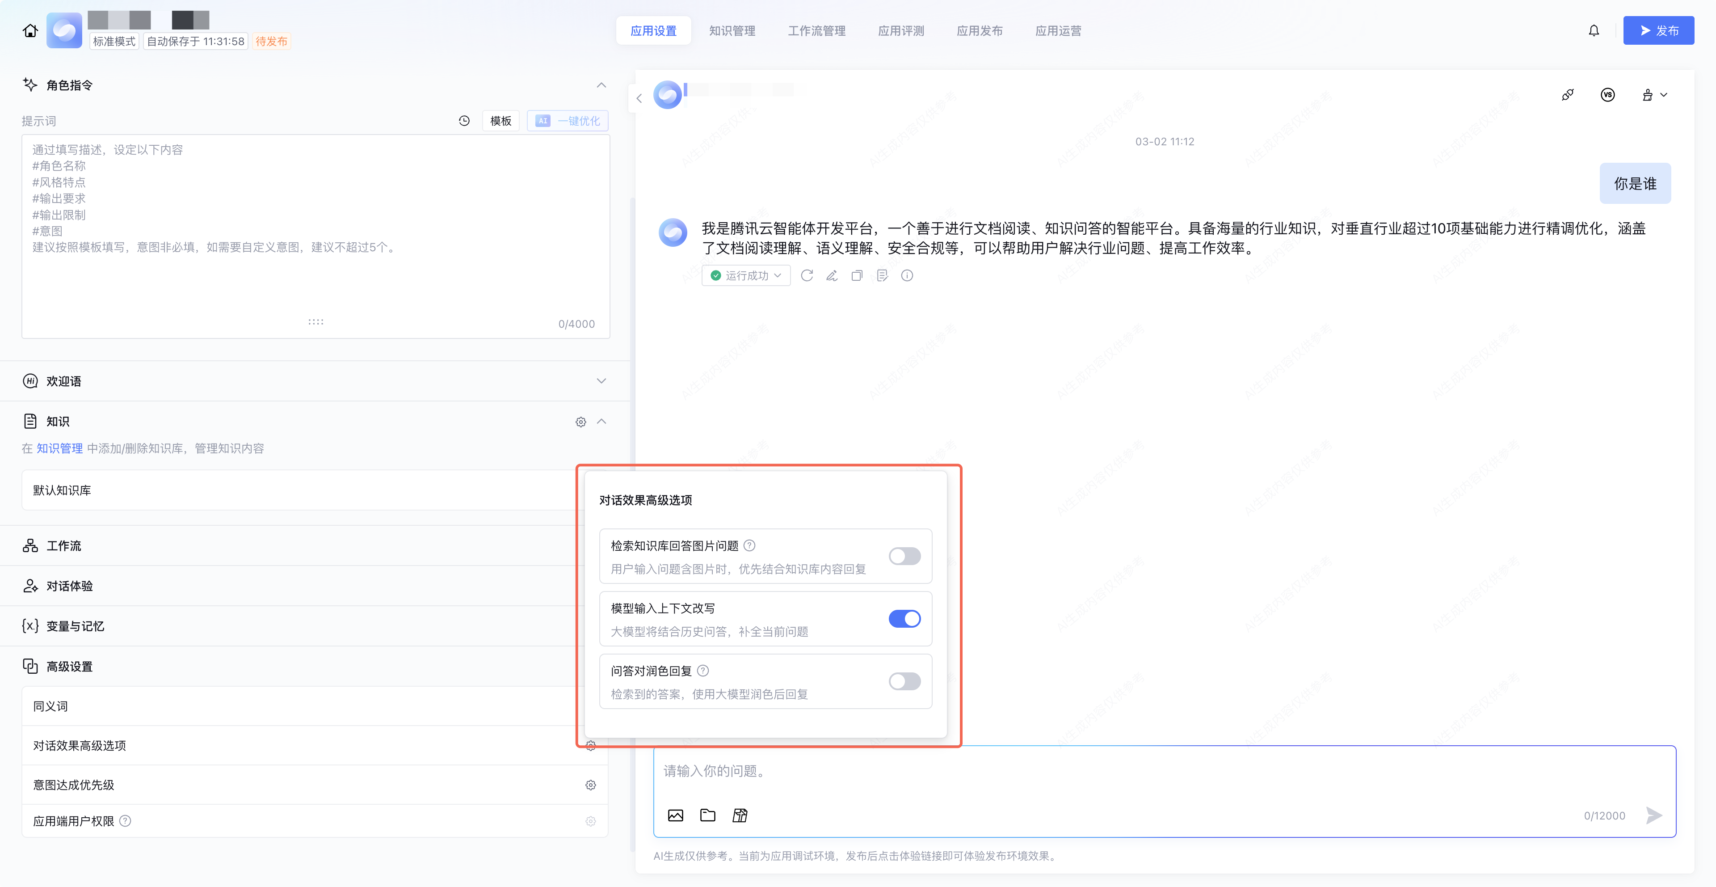Image resolution: width=1716 pixels, height=887 pixels.
Task: Click the image upload icon in chat input
Action: point(675,815)
